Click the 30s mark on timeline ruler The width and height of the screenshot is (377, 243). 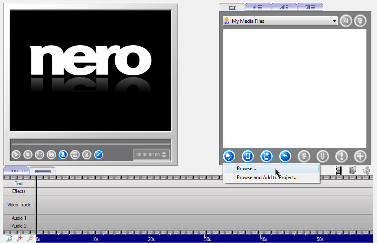point(208,239)
